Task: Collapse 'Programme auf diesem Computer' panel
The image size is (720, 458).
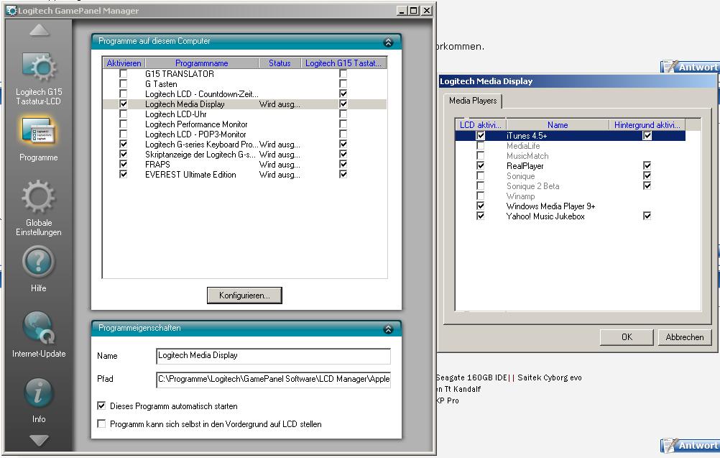Action: click(x=388, y=42)
